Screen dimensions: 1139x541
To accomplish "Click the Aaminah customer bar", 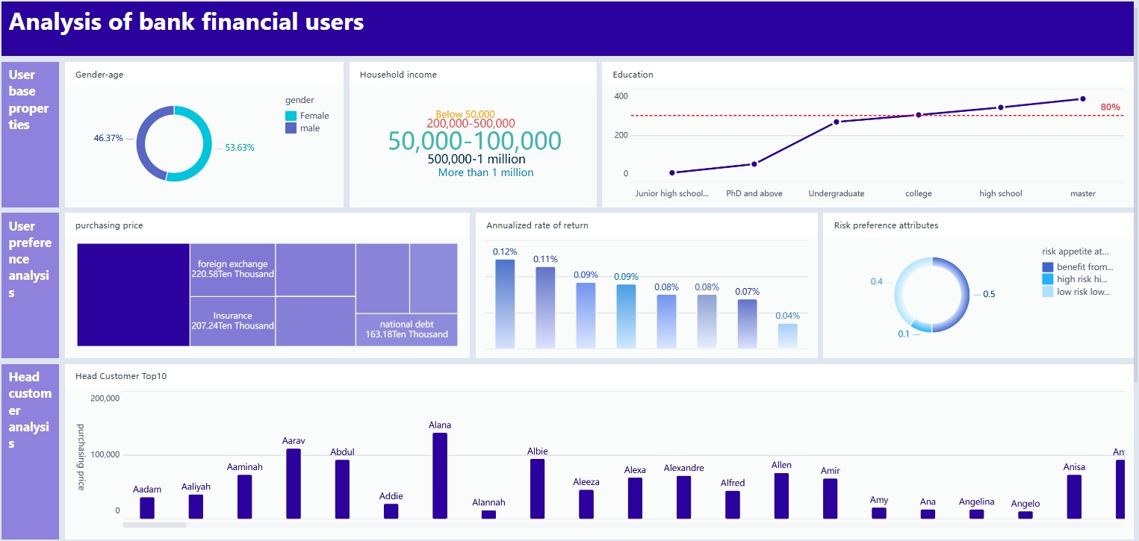I will pyautogui.click(x=244, y=497).
